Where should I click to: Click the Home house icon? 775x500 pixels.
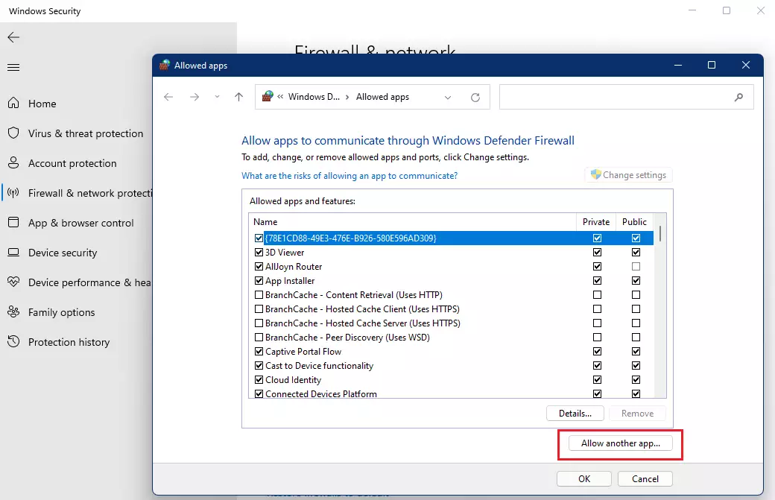click(x=13, y=103)
